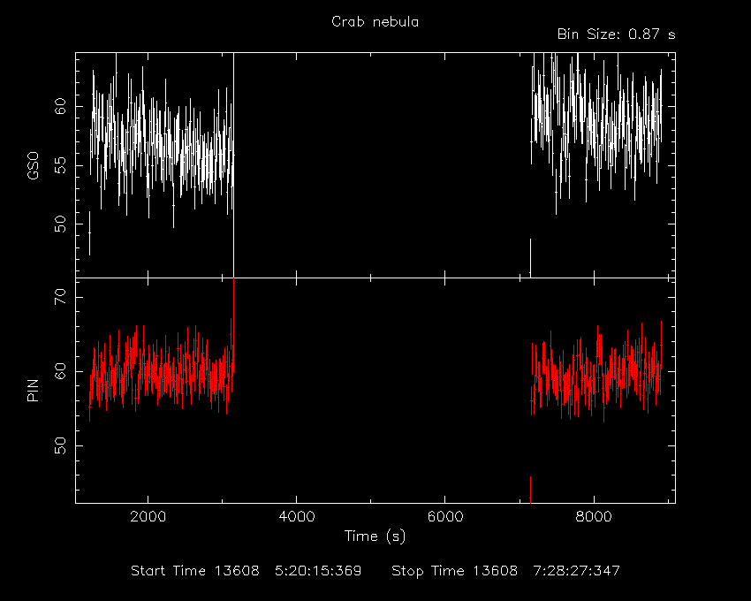Click the 4000 tick label on the time axis
751x601 pixels.
click(x=297, y=517)
